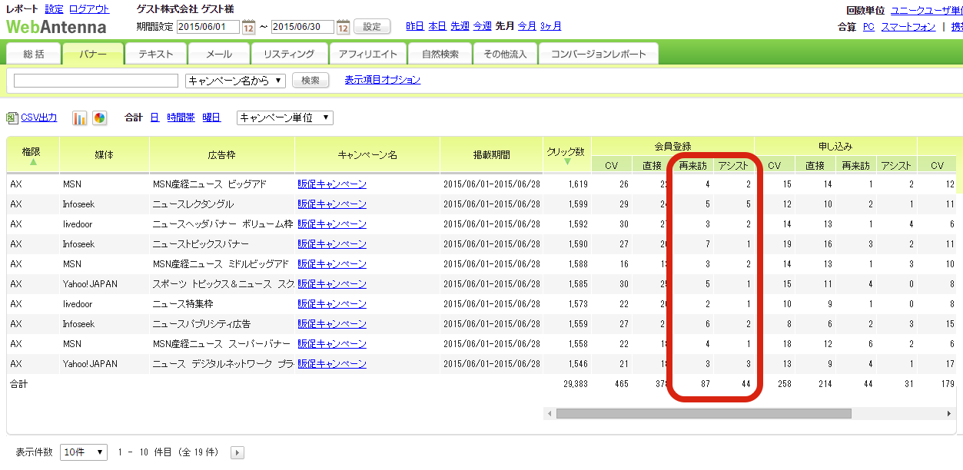Expand the キャンペーン名から search dropdown
The image size is (963, 470).
click(x=235, y=81)
